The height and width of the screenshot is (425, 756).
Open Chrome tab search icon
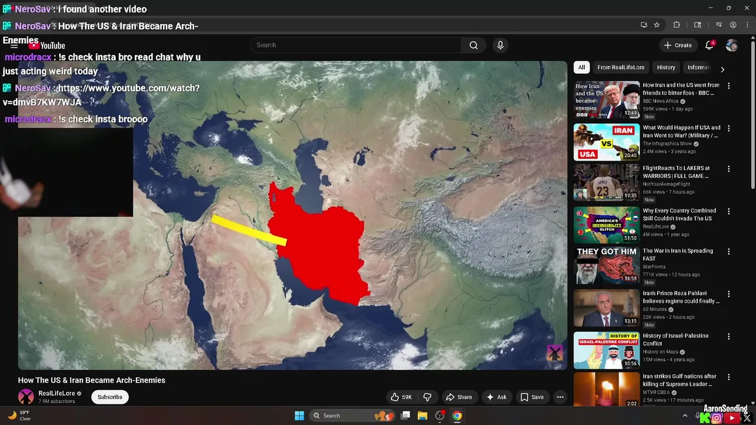tap(698, 25)
